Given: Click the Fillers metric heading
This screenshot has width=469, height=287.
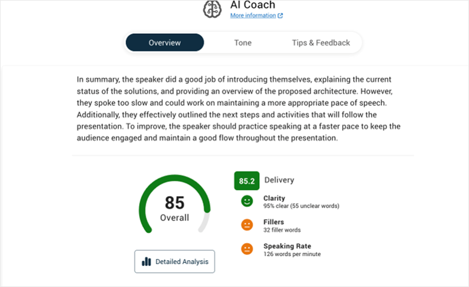Looking at the screenshot, I should click(273, 222).
